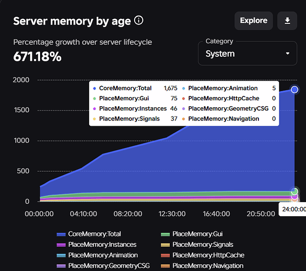Click the 20:50:00 x-axis label
This screenshot has height=271, width=306.
(x=261, y=214)
